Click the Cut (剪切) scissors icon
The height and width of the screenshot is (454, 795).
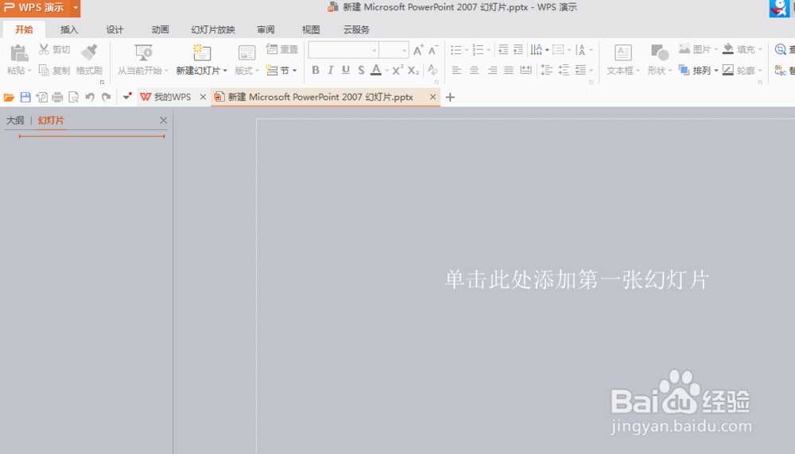(44, 49)
